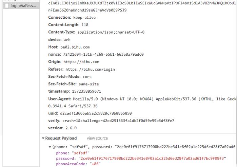237x167 pixels.
Task: Select the Content-Type value application/json
Action: pyautogui.click(x=111, y=32)
